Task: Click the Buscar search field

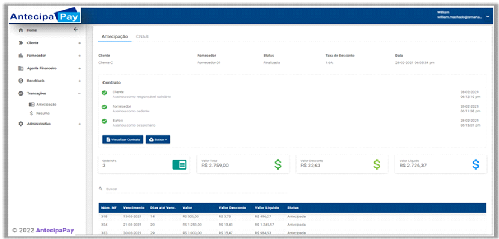Action: (180, 189)
